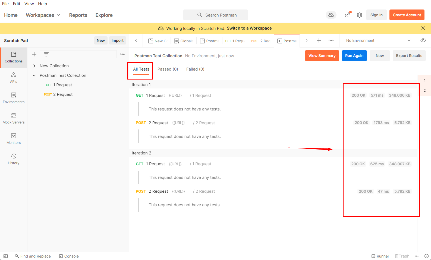Image resolution: width=431 pixels, height=260 pixels.
Task: Jump to iteration 2 in side list
Action: coord(424,90)
